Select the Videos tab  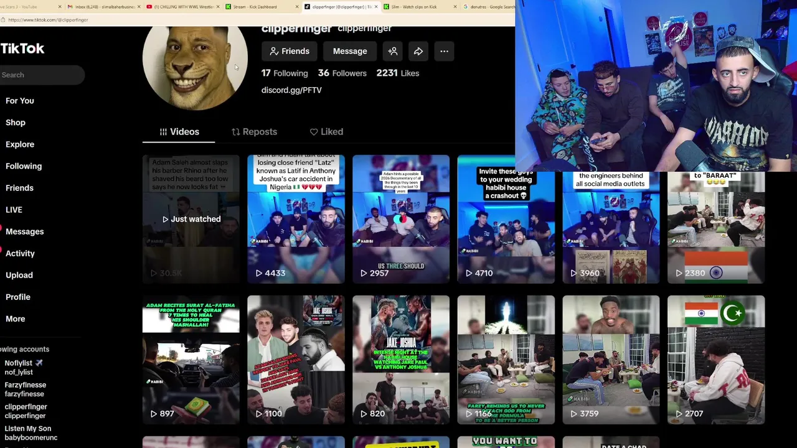pos(179,132)
